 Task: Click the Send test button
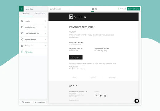click(x=26, y=102)
